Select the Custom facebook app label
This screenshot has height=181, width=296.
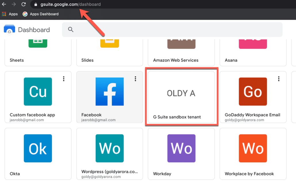(32, 115)
